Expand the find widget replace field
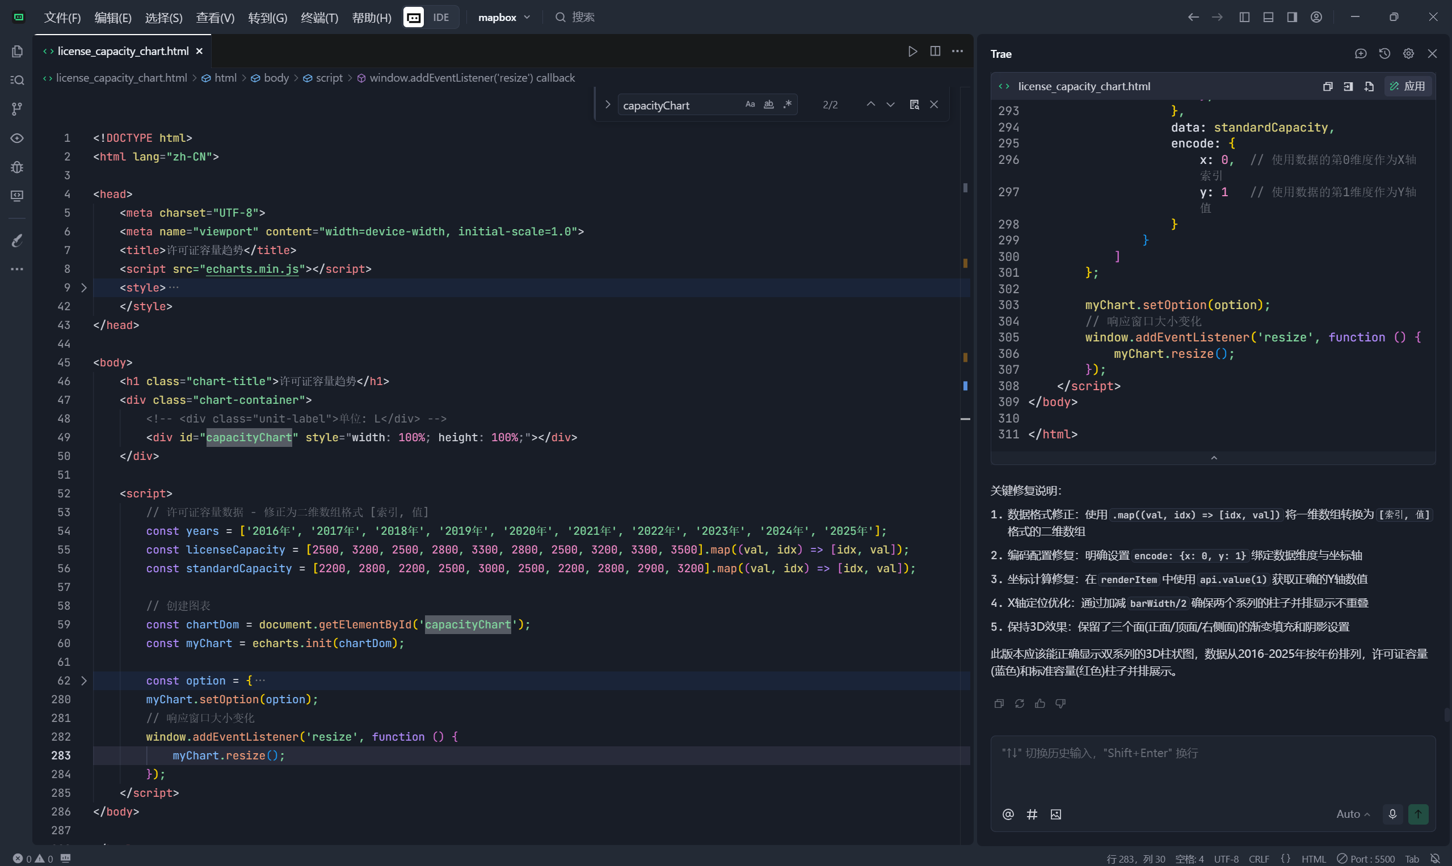The image size is (1452, 866). pyautogui.click(x=607, y=104)
